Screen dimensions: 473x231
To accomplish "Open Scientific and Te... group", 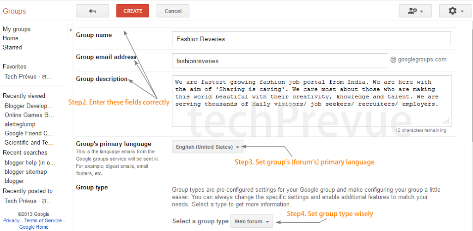I will point(29,142).
